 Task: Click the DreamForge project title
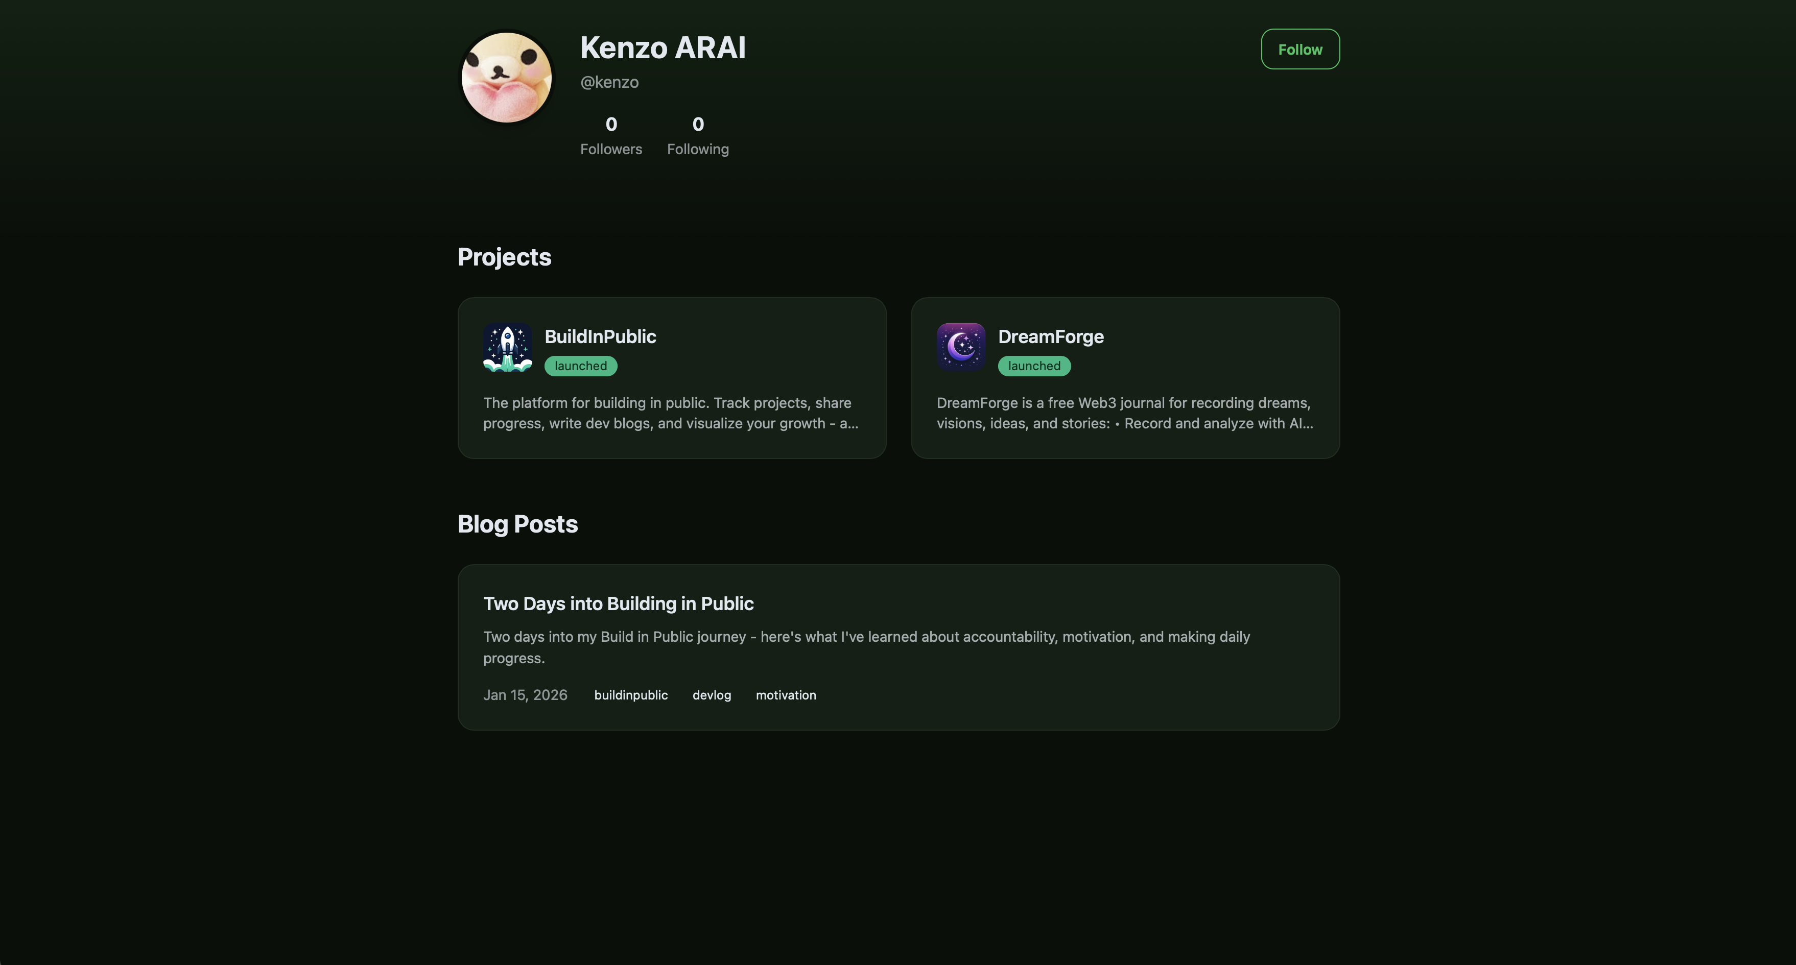pos(1051,336)
